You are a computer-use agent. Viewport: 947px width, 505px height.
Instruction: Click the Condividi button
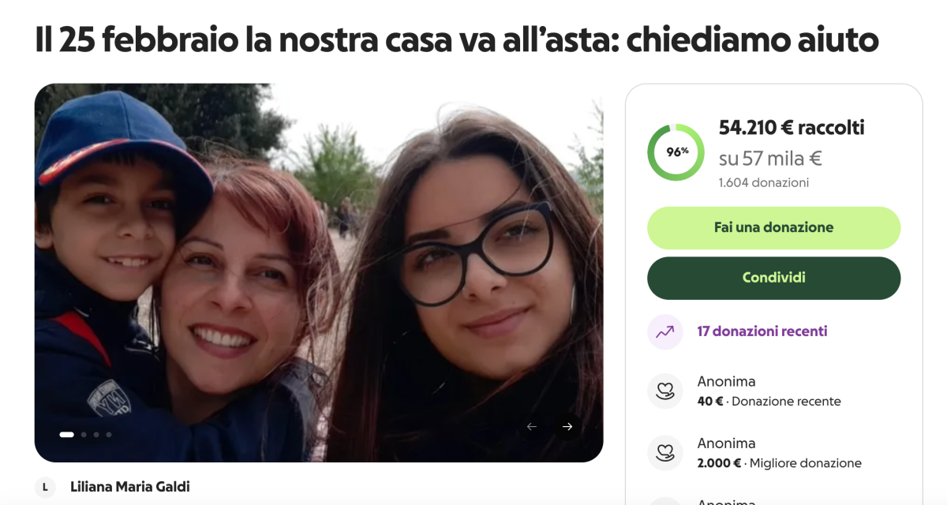click(774, 279)
